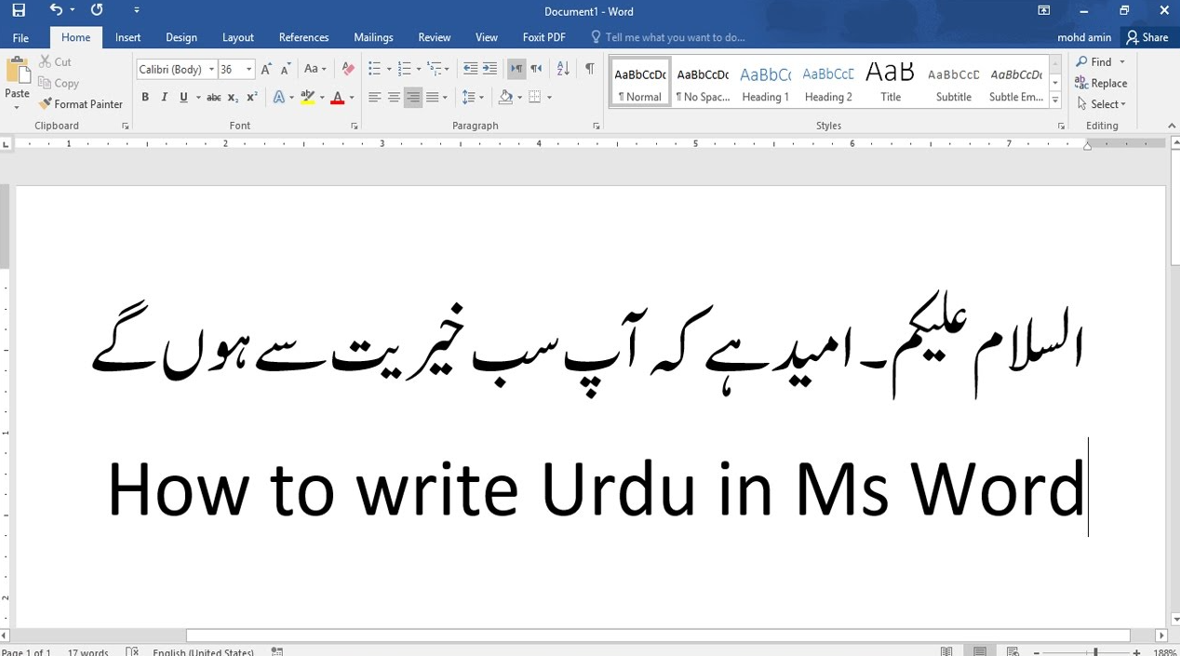Toggle center alignment
This screenshot has height=656, width=1180.
(x=394, y=97)
